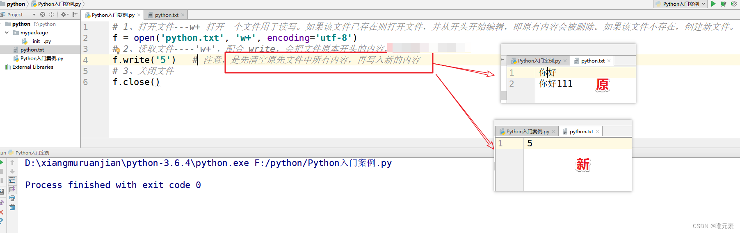Start debugging with the bug icon

tap(723, 4)
